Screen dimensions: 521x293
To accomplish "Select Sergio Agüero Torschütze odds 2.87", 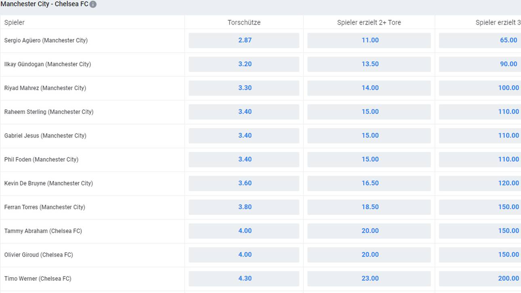I will [244, 40].
